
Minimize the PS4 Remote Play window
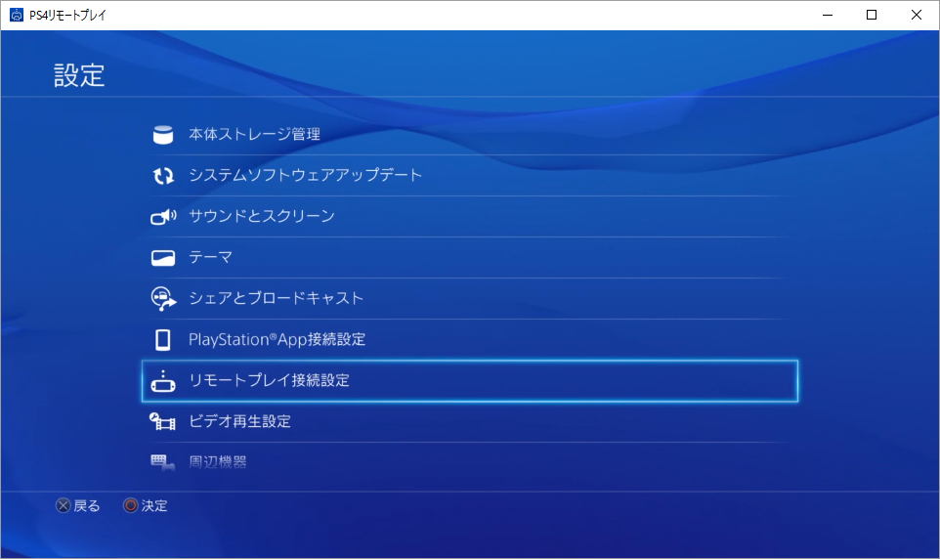click(828, 15)
